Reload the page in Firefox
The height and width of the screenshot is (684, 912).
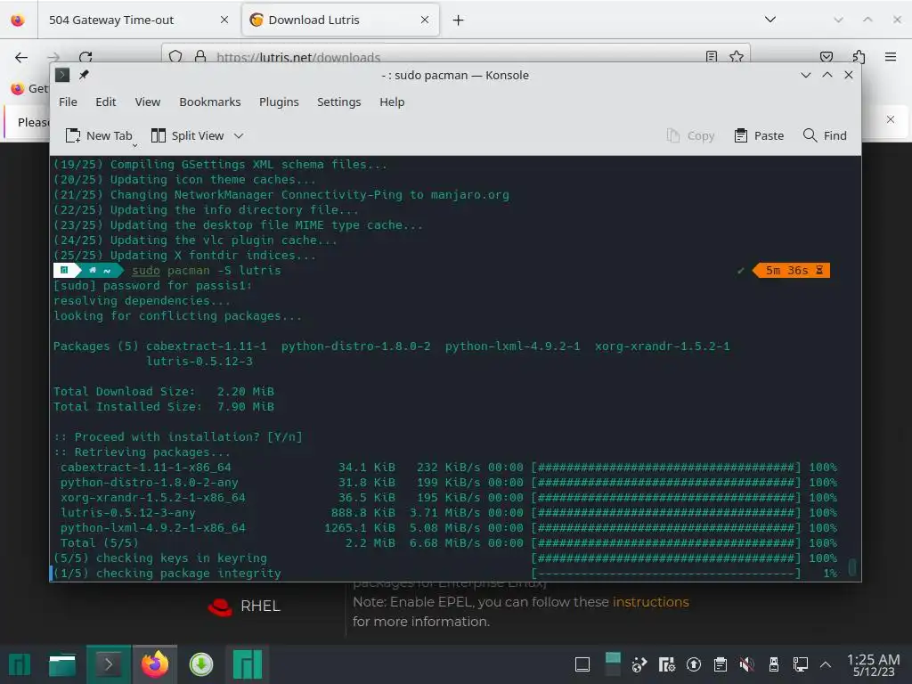[x=85, y=57]
